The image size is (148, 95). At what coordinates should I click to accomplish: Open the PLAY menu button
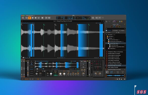27,18
